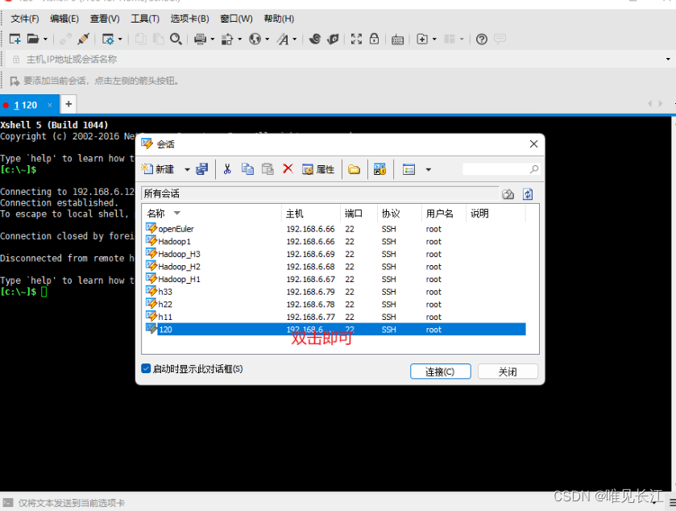The image size is (676, 511).
Task: Click the session search field in dialog
Action: point(500,169)
